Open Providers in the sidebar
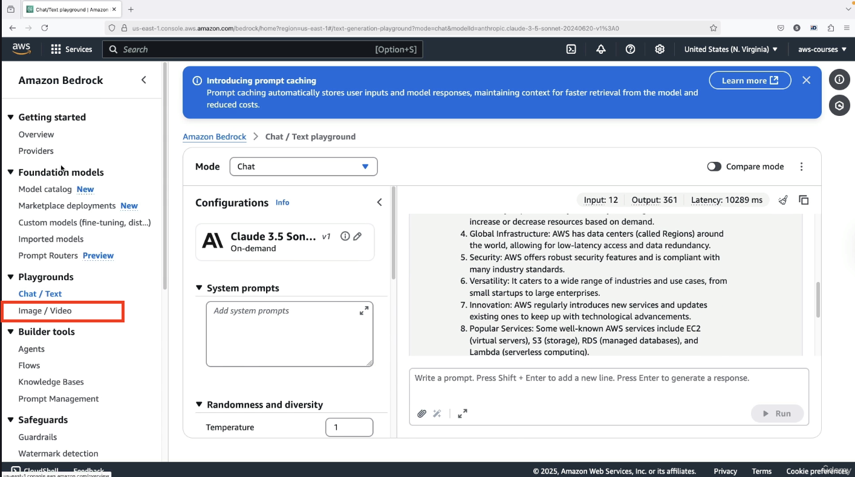Screen dimensions: 855x477 tap(36, 151)
